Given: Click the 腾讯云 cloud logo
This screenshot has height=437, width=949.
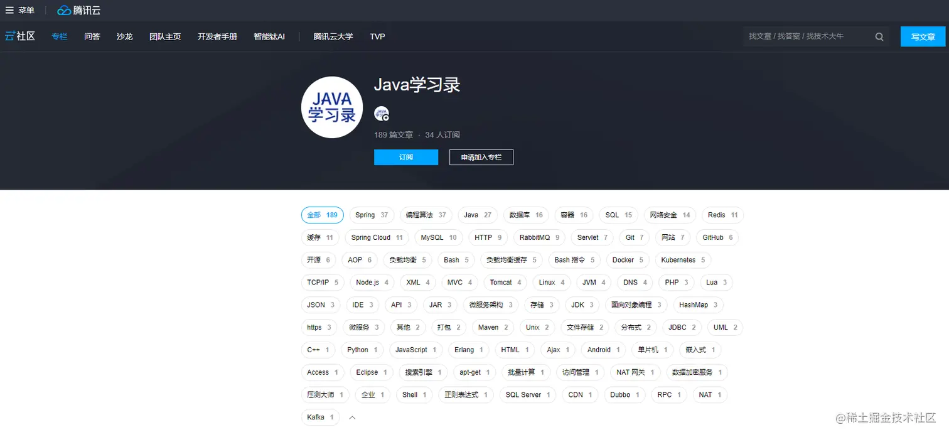Looking at the screenshot, I should [x=78, y=10].
